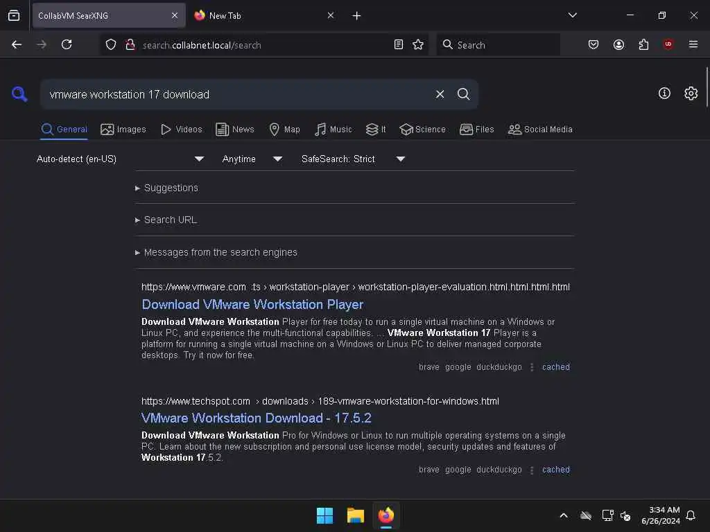This screenshot has height=532, width=710.
Task: Open muted volume tray icon
Action: (x=625, y=515)
